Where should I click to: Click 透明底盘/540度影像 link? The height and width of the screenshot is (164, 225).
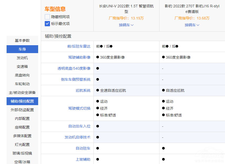click(74, 68)
